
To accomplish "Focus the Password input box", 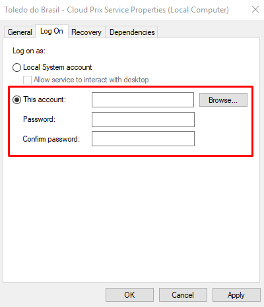I will 143,119.
